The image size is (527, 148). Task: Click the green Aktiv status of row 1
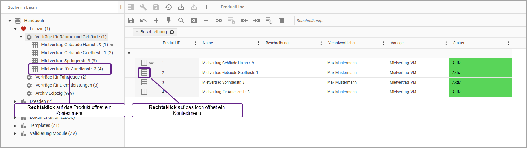[x=480, y=63]
